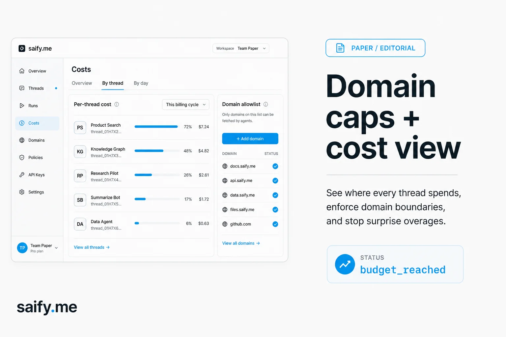Click the Paper / Editorial badge
506x337 pixels.
pos(376,48)
